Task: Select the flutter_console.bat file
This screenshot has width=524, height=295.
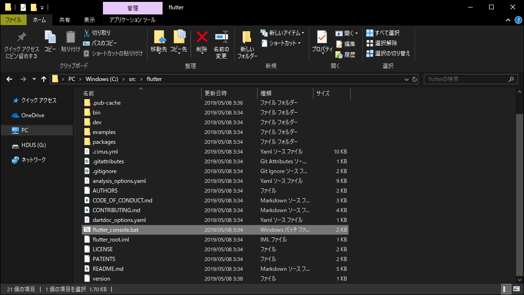Action: pos(215,229)
